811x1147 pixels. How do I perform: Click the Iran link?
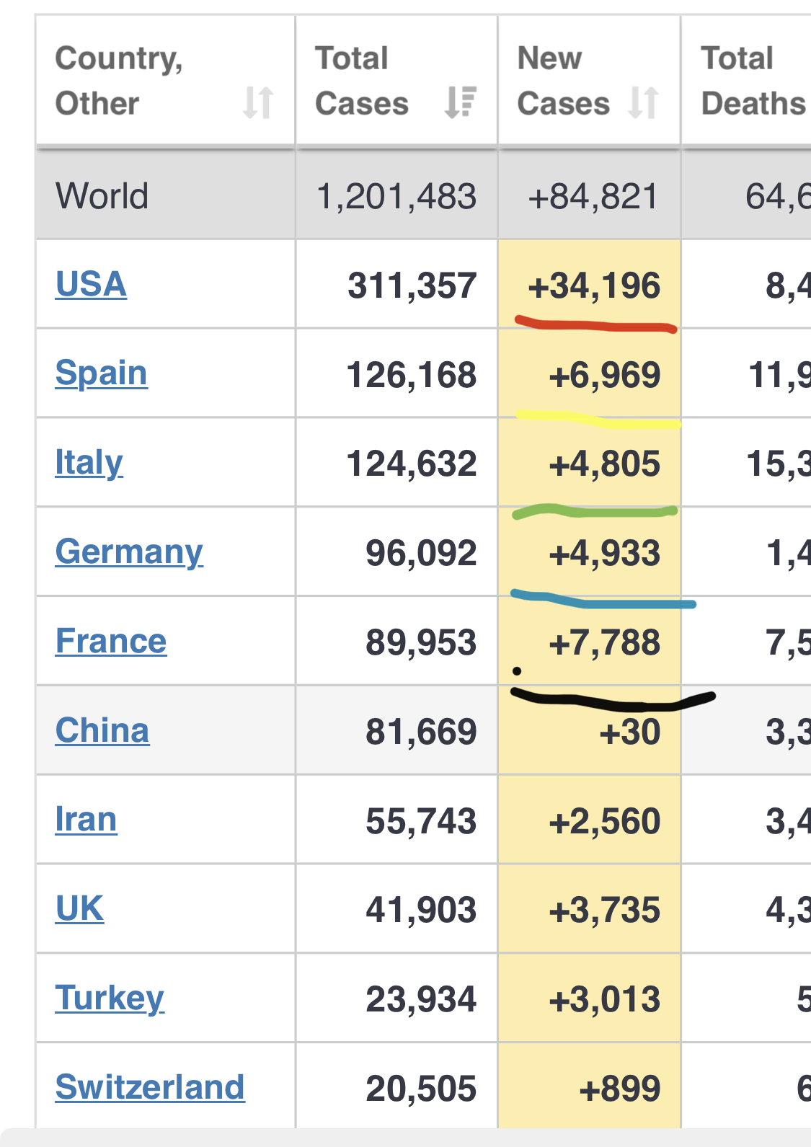(86, 820)
